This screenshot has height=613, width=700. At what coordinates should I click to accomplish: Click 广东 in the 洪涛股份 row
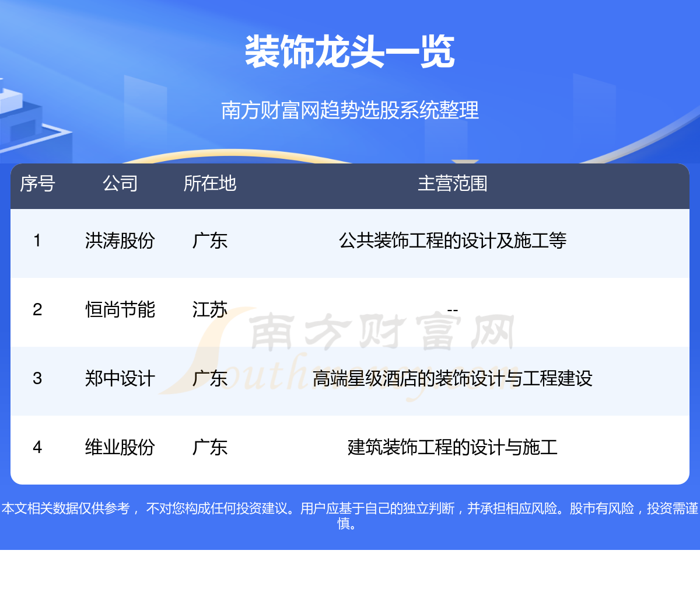(210, 241)
